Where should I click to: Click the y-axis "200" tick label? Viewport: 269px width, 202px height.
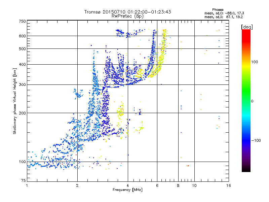click(23, 113)
